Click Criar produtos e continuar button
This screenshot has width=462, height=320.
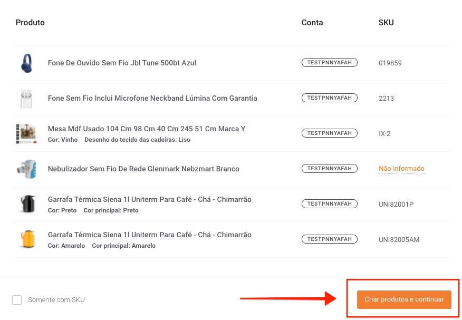point(404,299)
